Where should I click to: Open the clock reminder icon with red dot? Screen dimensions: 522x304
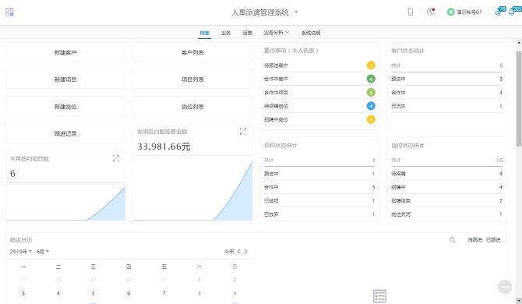coord(431,12)
